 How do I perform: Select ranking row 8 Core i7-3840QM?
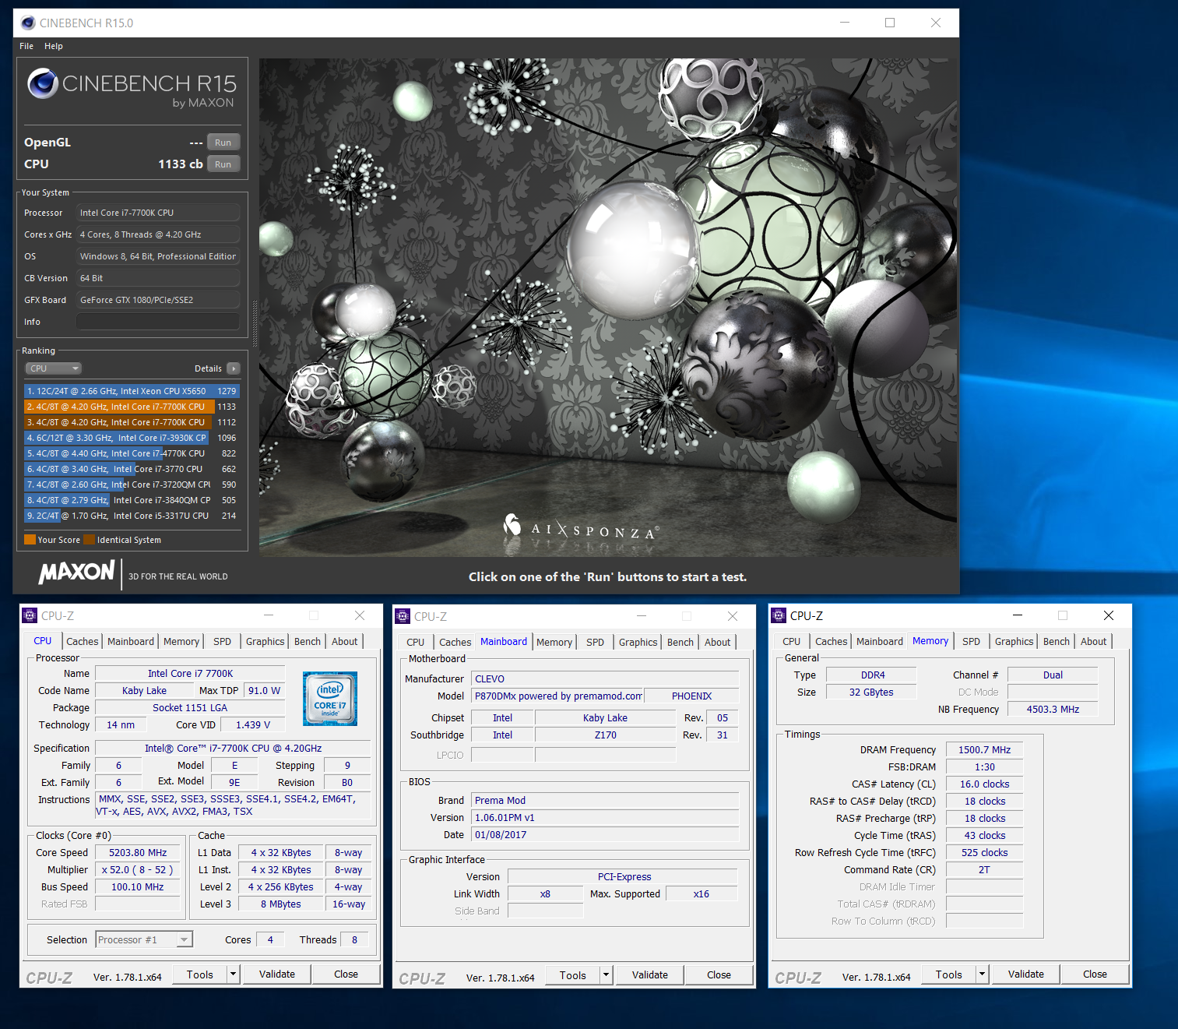click(x=132, y=500)
